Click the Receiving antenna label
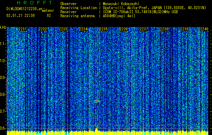Screen dimensions: 212x135 78,16
